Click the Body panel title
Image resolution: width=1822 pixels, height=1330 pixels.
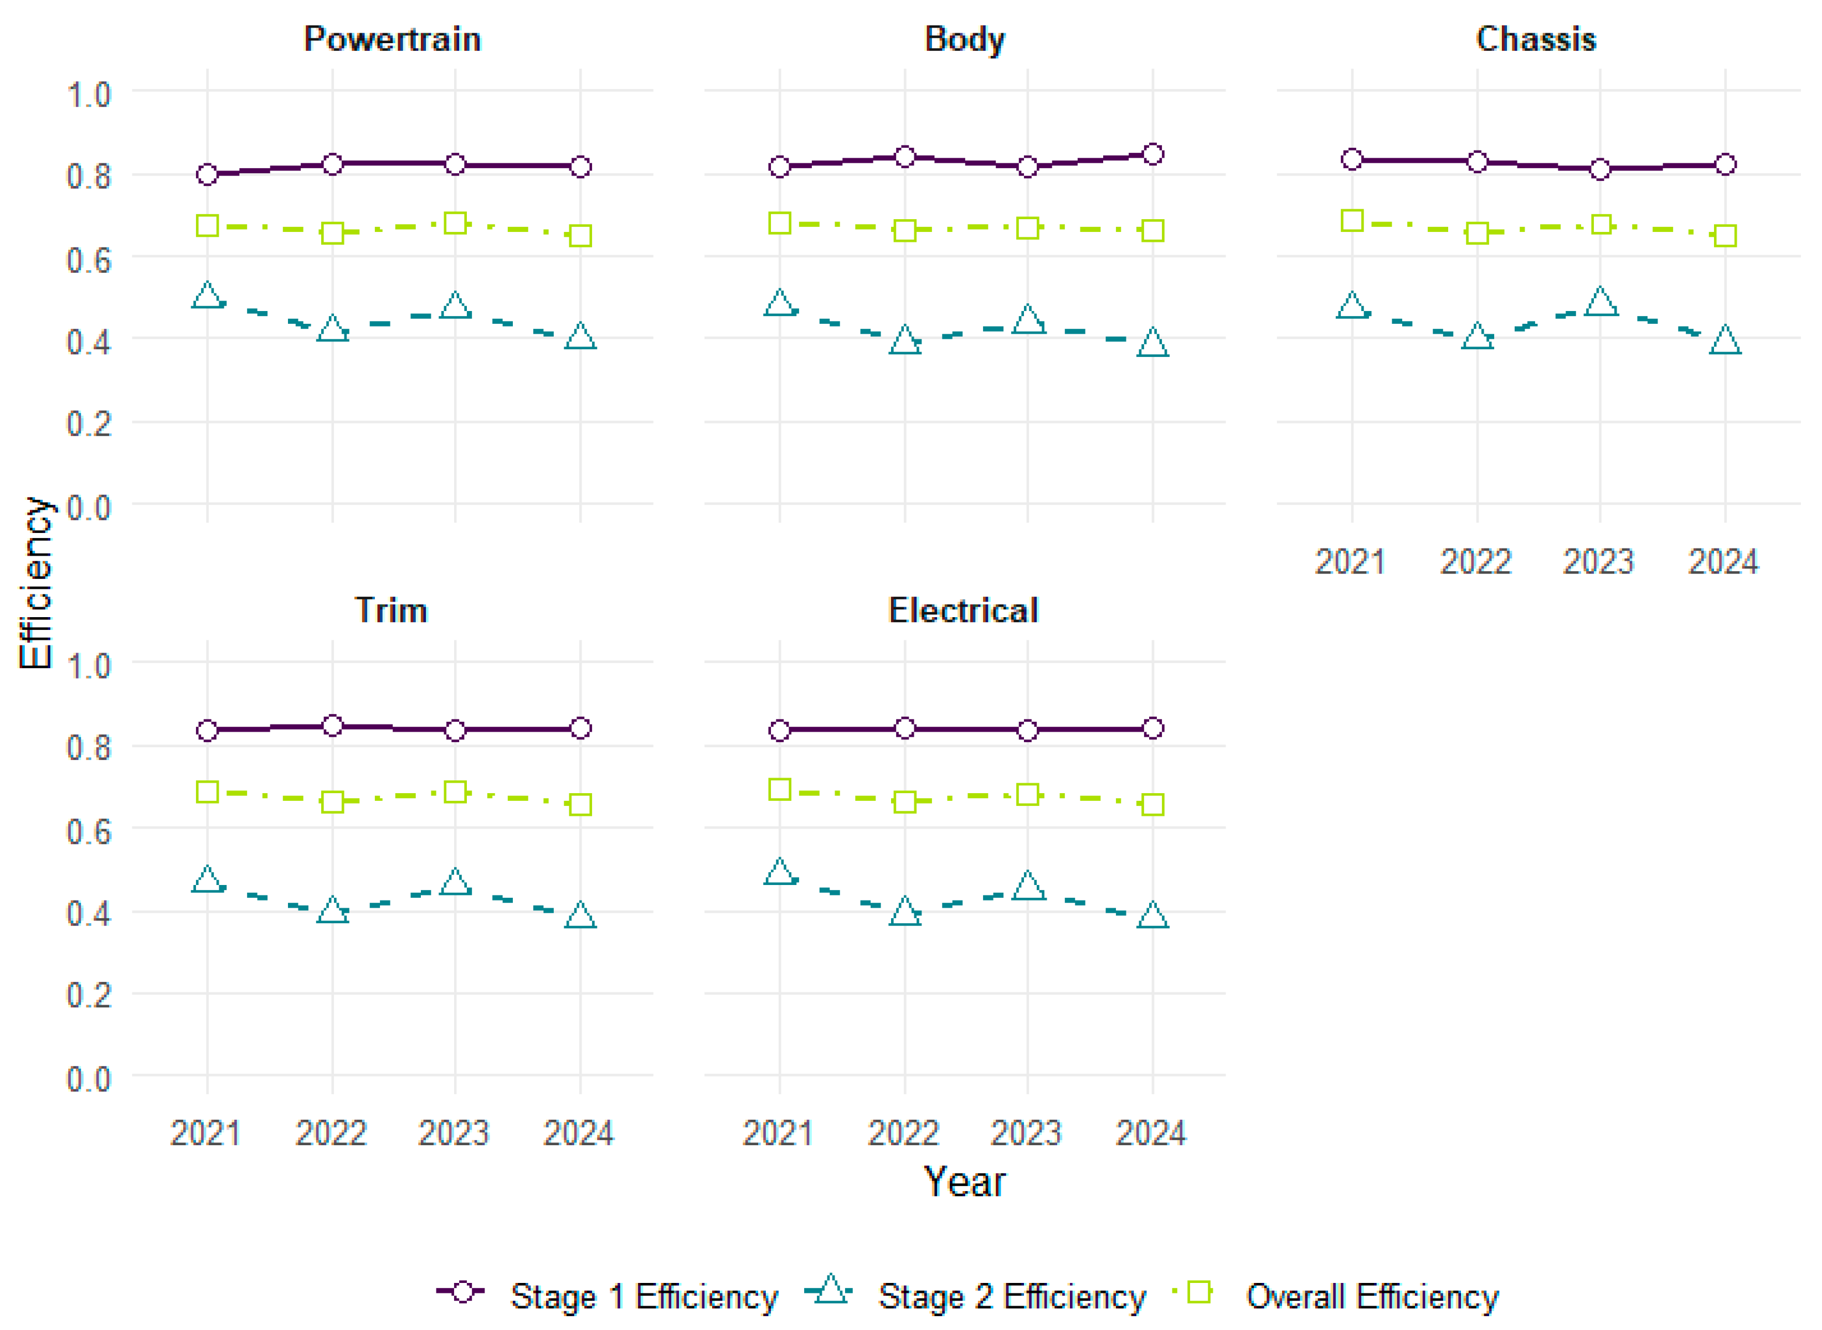tap(964, 39)
